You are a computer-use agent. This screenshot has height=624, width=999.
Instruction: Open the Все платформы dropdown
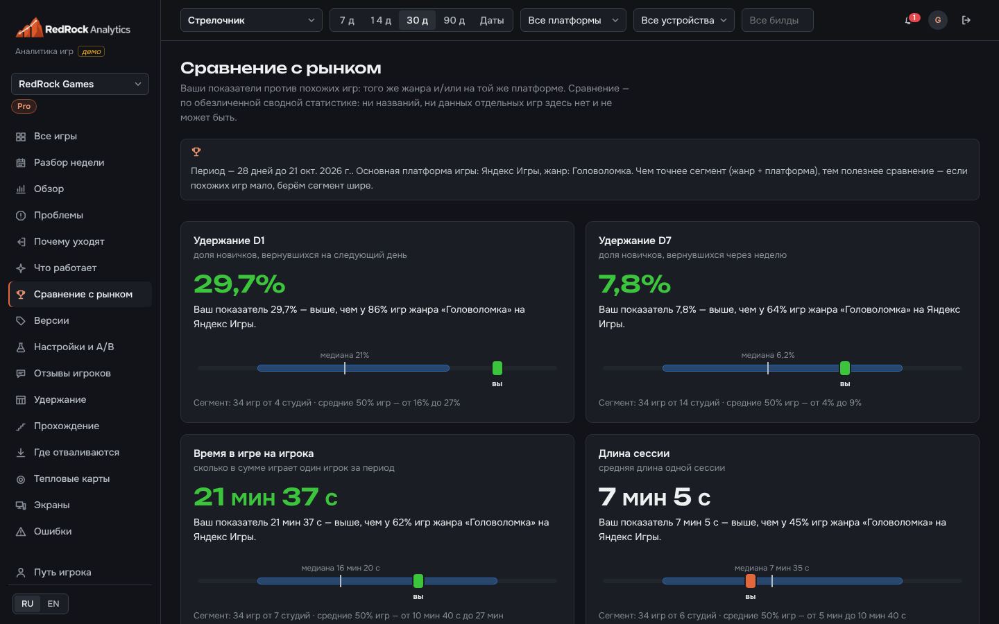(573, 20)
